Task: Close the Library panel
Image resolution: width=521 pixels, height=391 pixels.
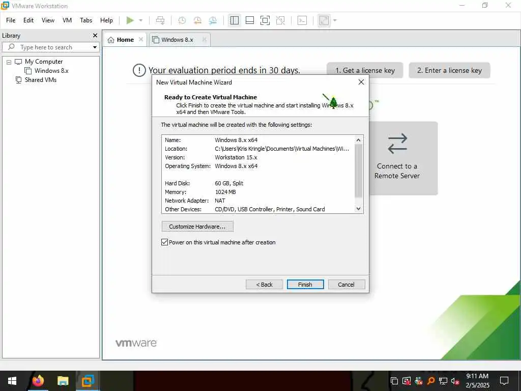Action: pos(95,35)
